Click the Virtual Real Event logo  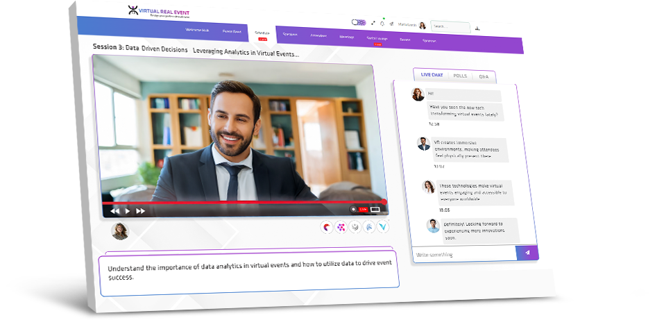pos(158,11)
